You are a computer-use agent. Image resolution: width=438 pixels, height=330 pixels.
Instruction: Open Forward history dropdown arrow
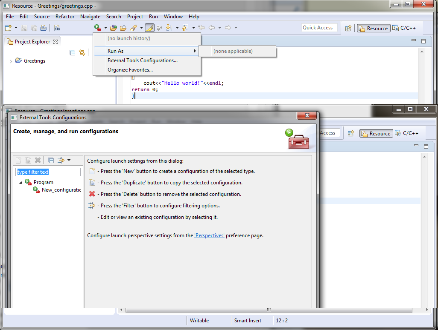(x=236, y=28)
